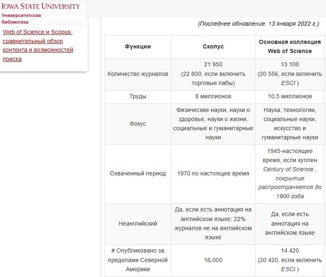This screenshot has width=326, height=277.
Task: Open the Университетская библиотека link
Action: point(21,19)
